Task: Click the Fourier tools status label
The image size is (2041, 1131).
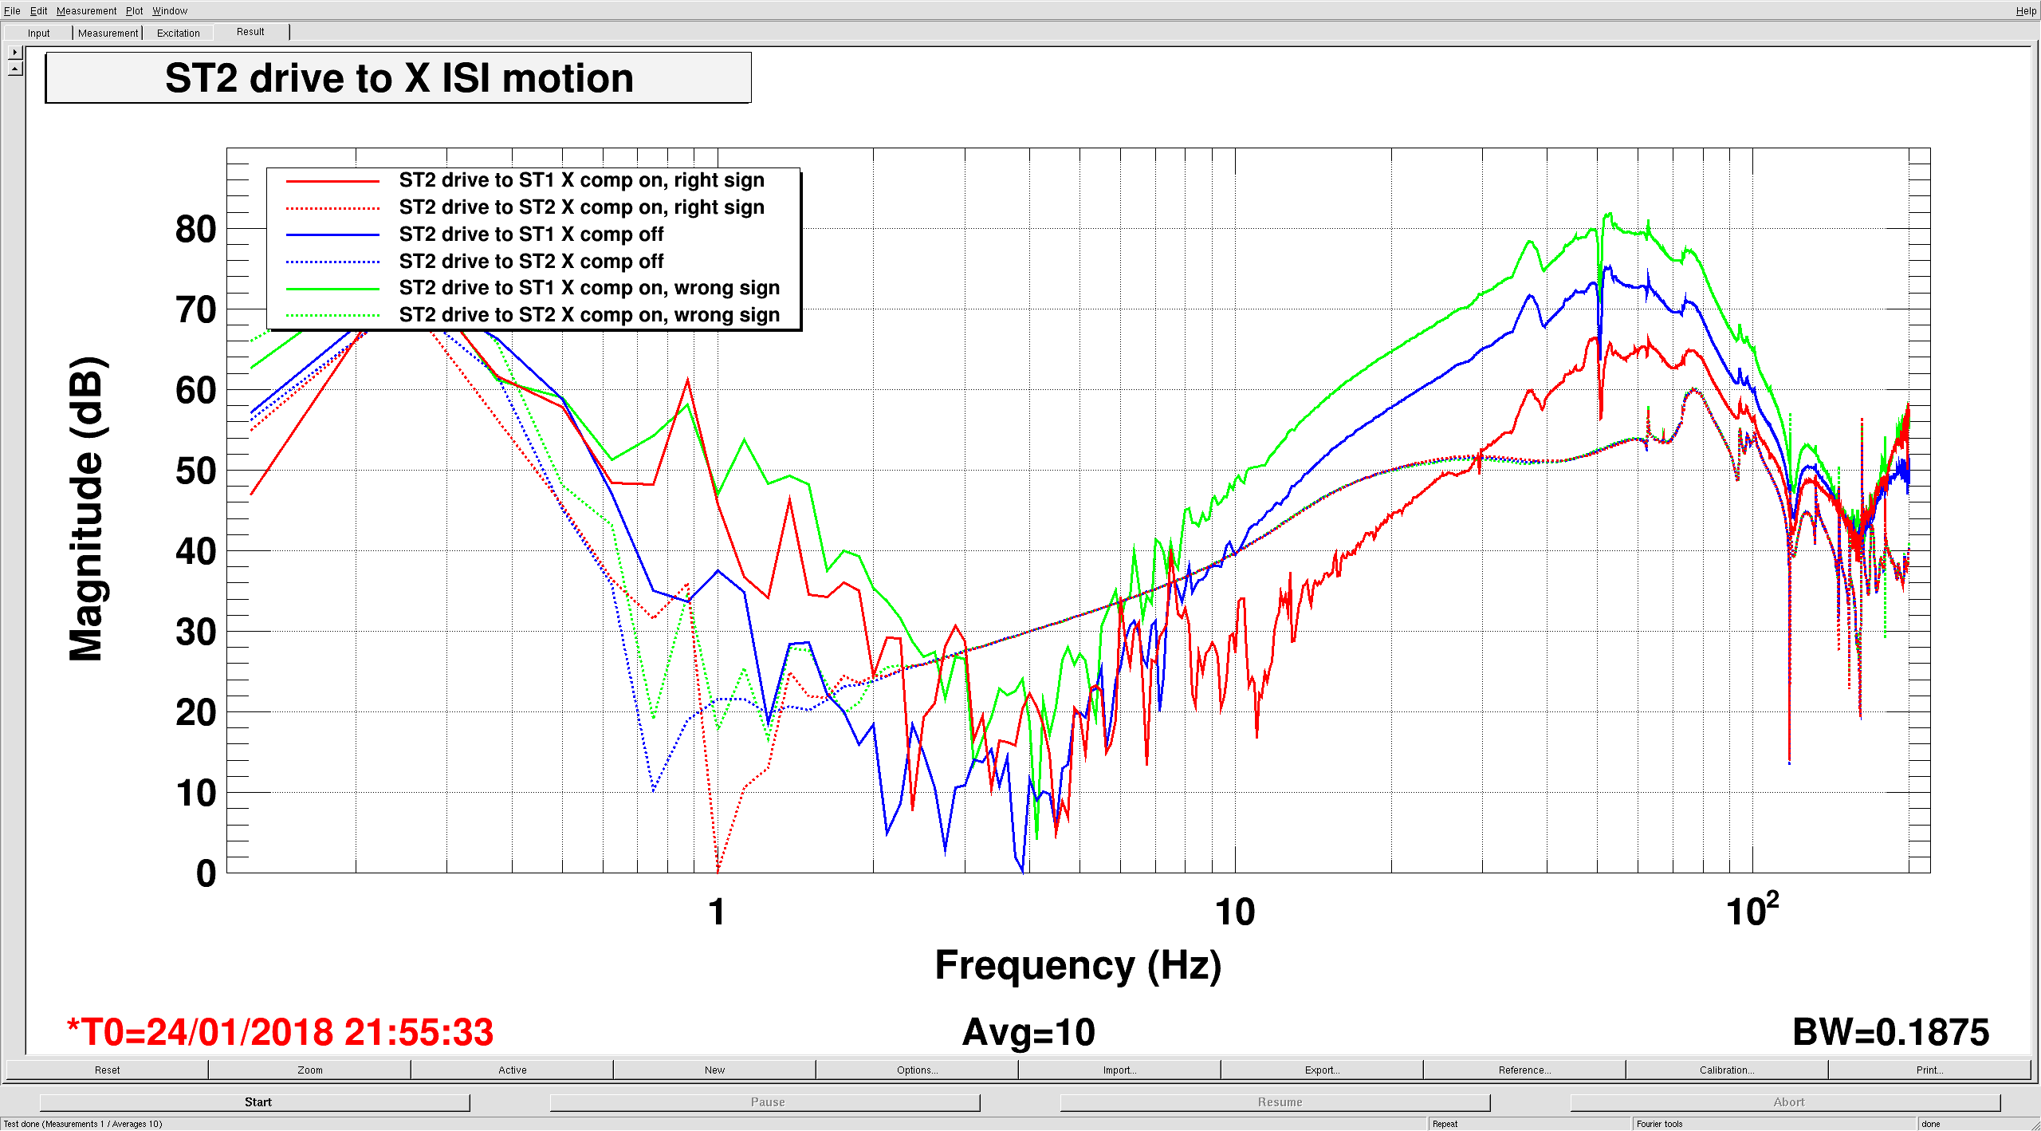Action: [x=1659, y=1124]
